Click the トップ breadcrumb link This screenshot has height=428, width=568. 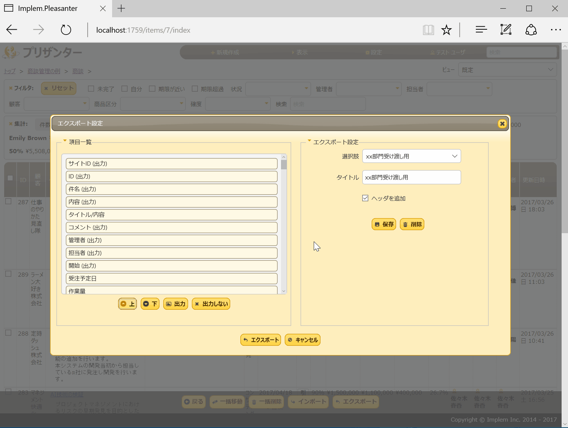tap(10, 71)
